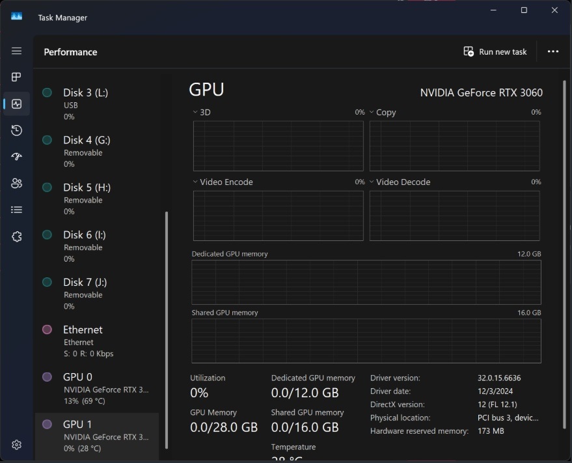Minimize the Task Manager window

tap(493, 10)
